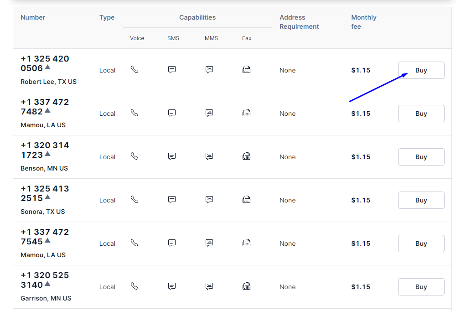Click SMS icon for Garrison, MN number

(172, 286)
